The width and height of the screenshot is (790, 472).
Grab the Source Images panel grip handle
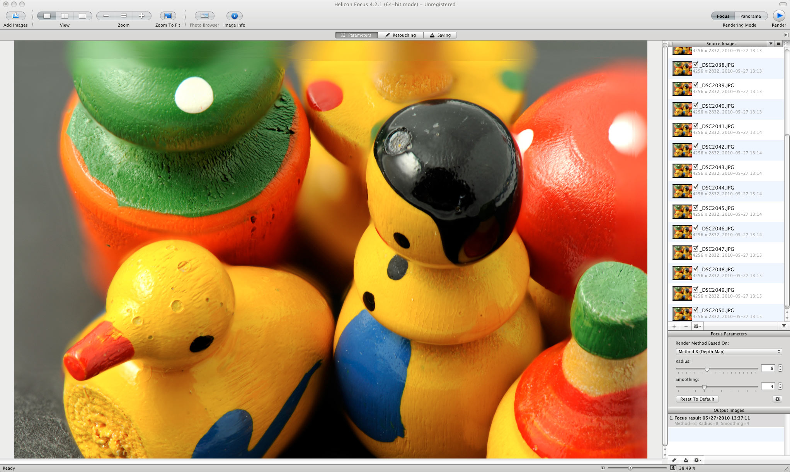(x=671, y=44)
